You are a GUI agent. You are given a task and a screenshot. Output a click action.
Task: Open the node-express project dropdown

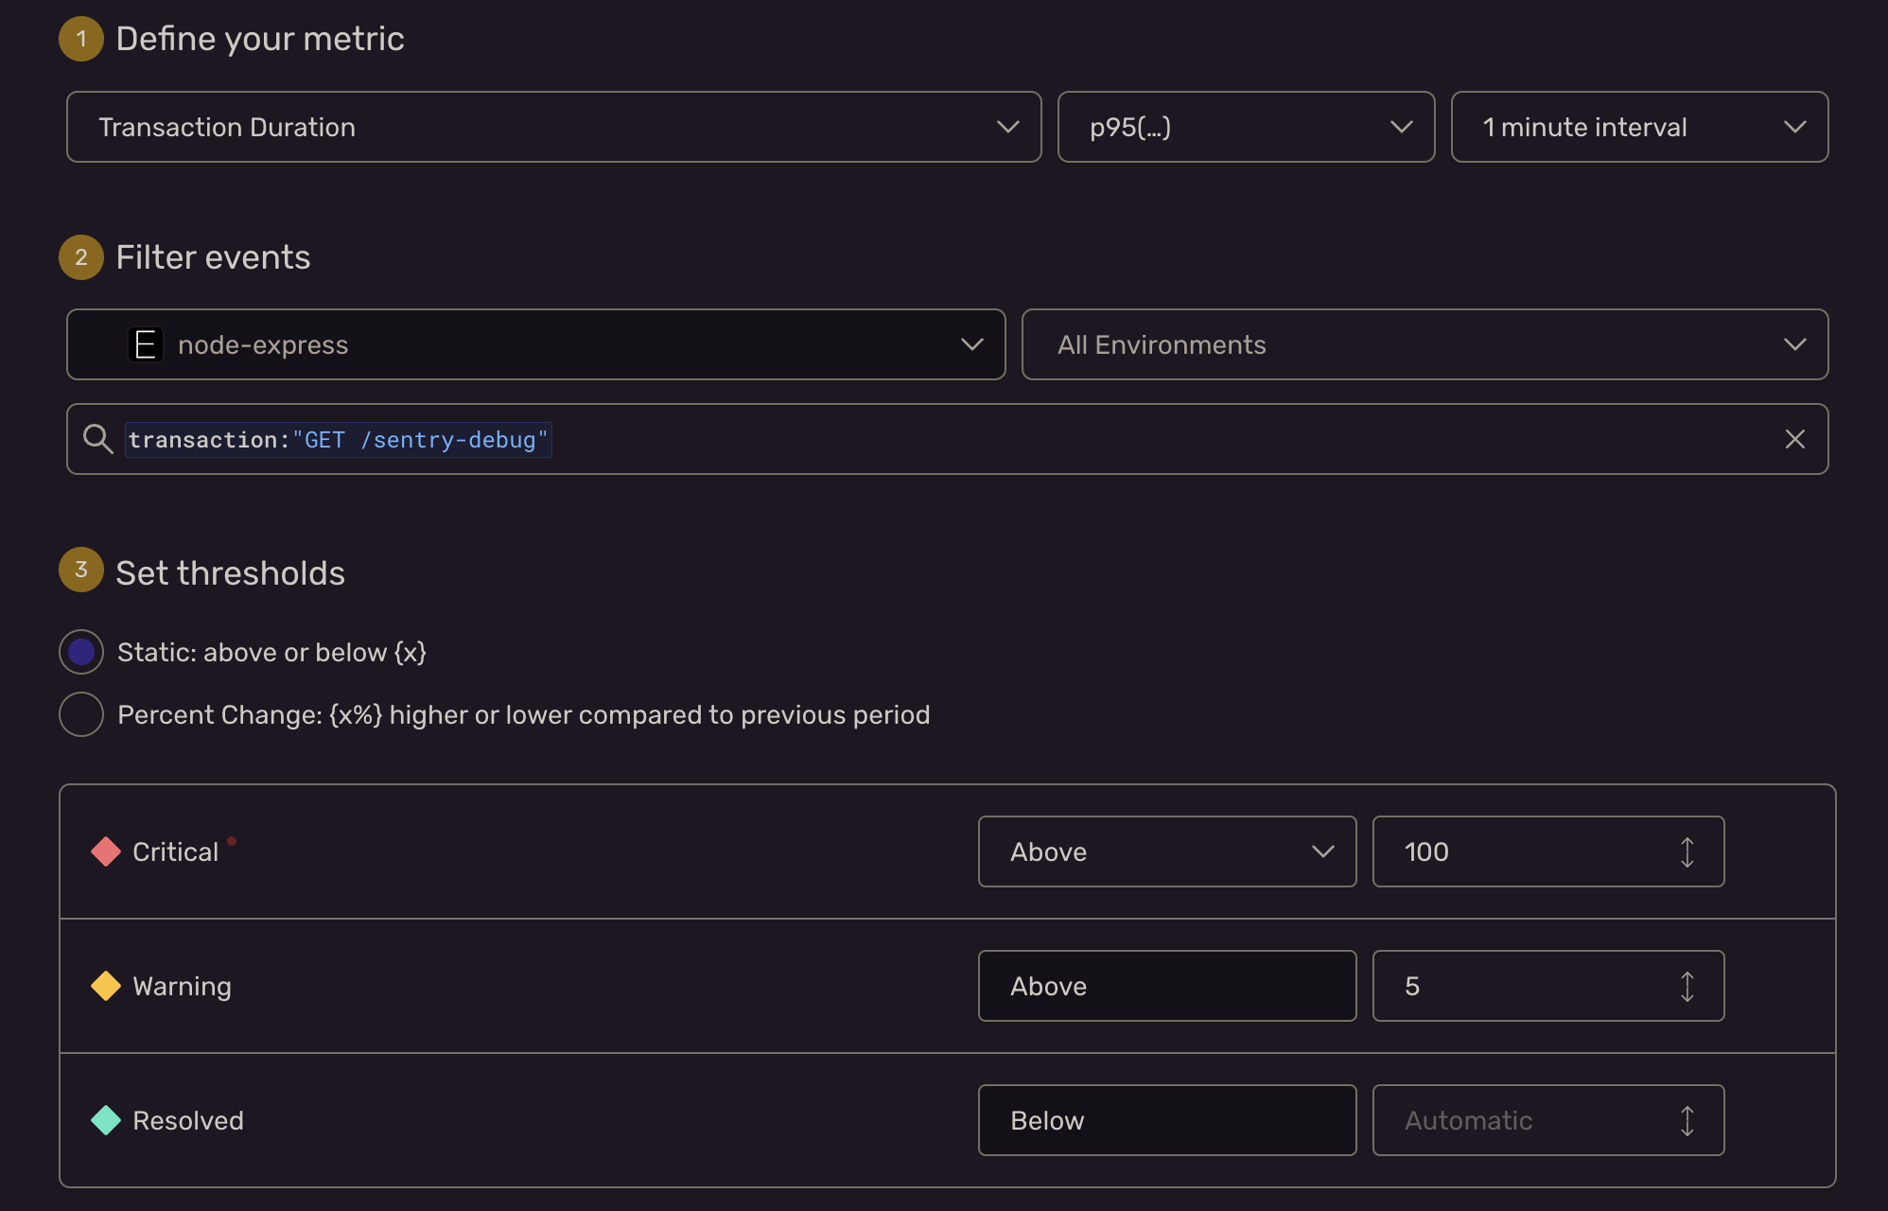[x=535, y=344]
